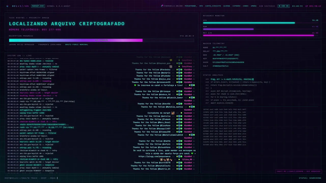
Task: Click the Kick badge in the buenosn row
Action: 181,113
